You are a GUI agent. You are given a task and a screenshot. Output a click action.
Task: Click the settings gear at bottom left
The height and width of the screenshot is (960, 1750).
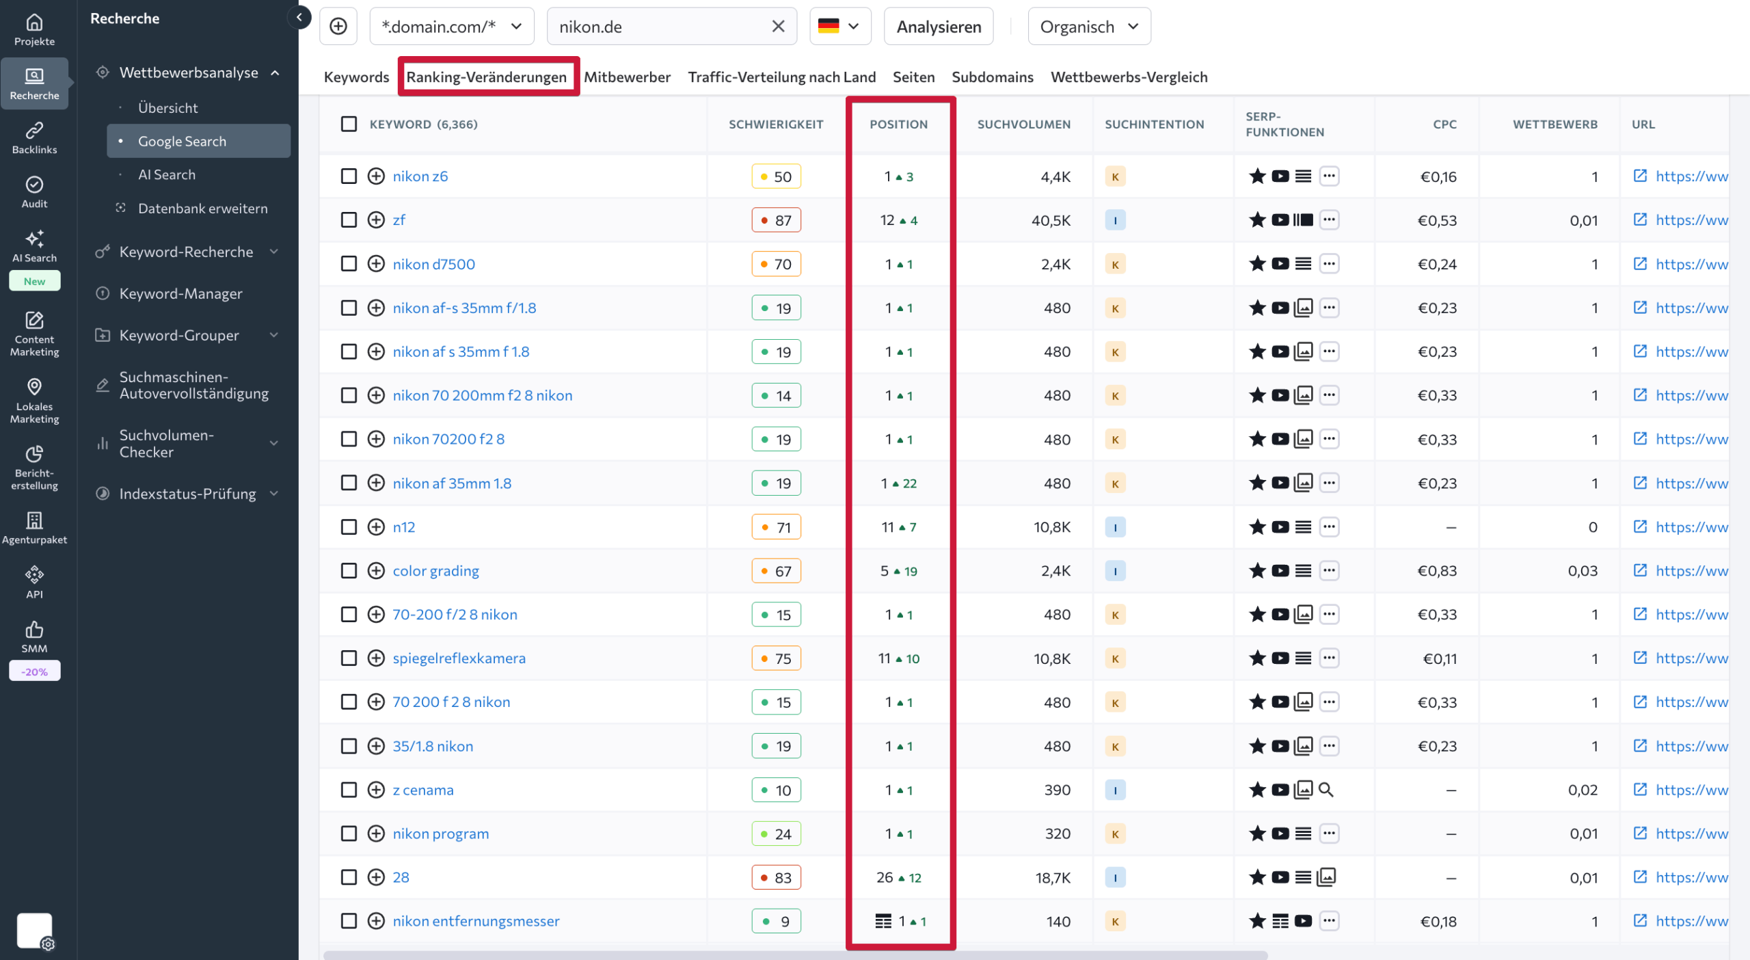point(48,945)
